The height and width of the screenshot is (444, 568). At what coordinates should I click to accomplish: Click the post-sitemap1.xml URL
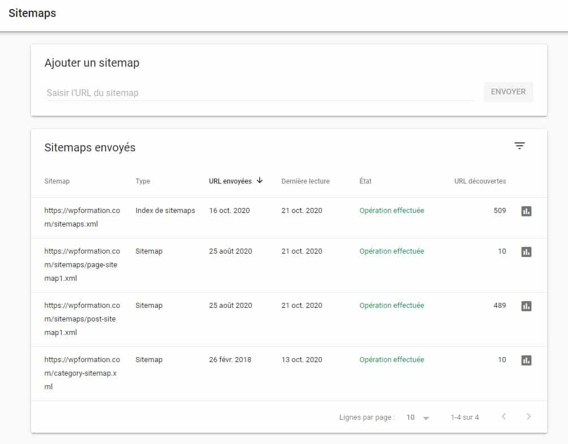tap(82, 319)
